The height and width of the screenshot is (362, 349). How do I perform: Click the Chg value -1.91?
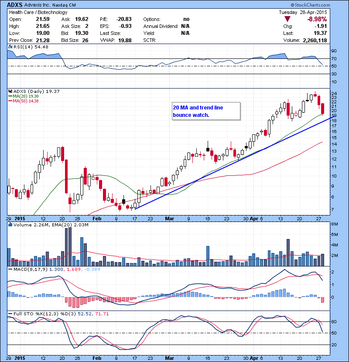[321, 26]
